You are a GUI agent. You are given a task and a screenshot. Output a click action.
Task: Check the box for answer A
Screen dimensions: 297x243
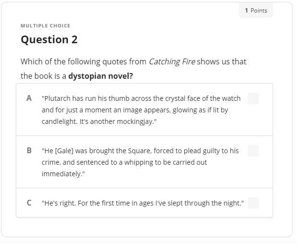click(253, 98)
